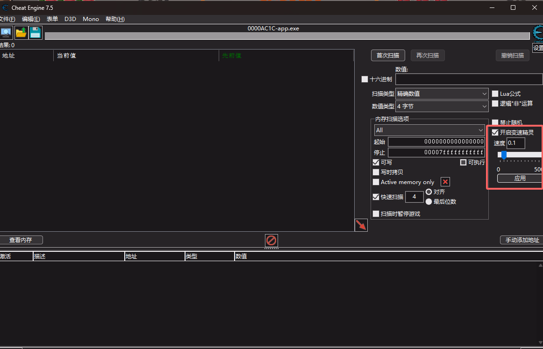
Task: Click the 数值 column header in address table
Action: (388, 256)
